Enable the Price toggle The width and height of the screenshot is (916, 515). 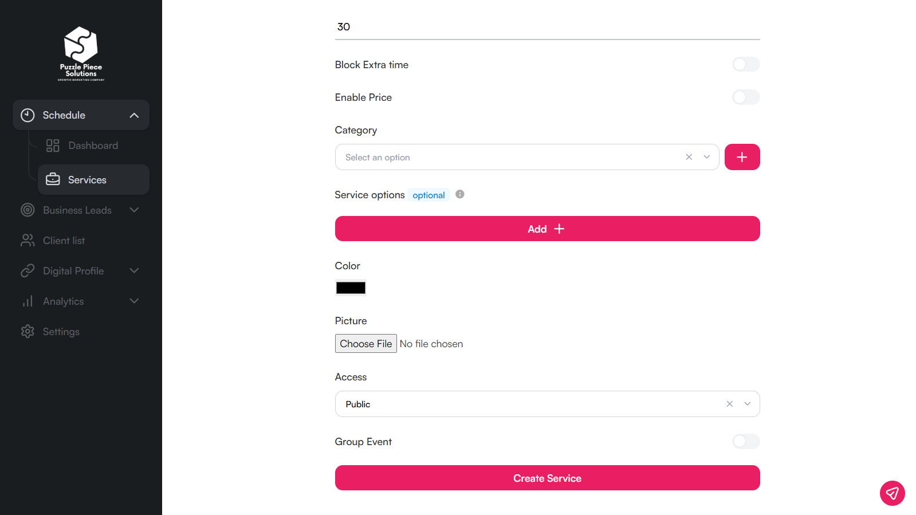point(745,97)
